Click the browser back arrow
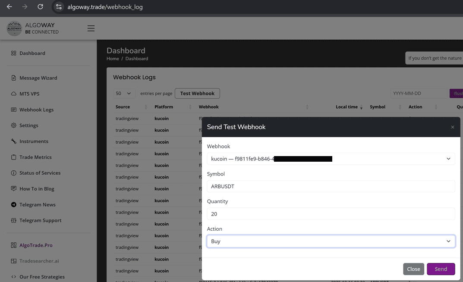Screen dimensions: 463x282 tap(9, 6)
